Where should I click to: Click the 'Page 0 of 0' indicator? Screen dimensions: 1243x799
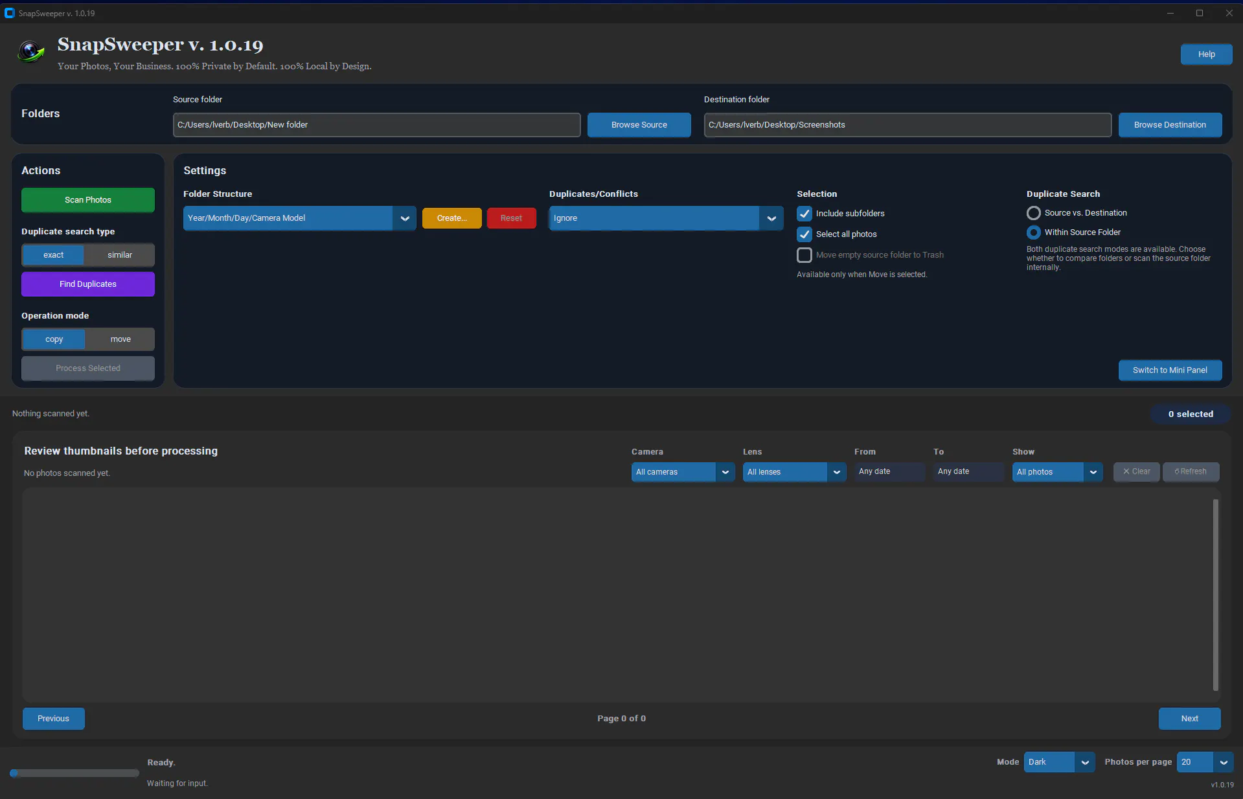pos(621,719)
